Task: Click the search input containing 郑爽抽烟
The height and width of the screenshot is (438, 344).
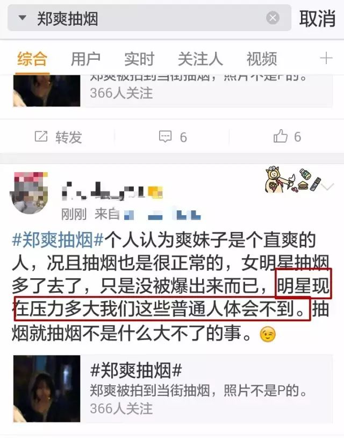Action: (x=149, y=18)
